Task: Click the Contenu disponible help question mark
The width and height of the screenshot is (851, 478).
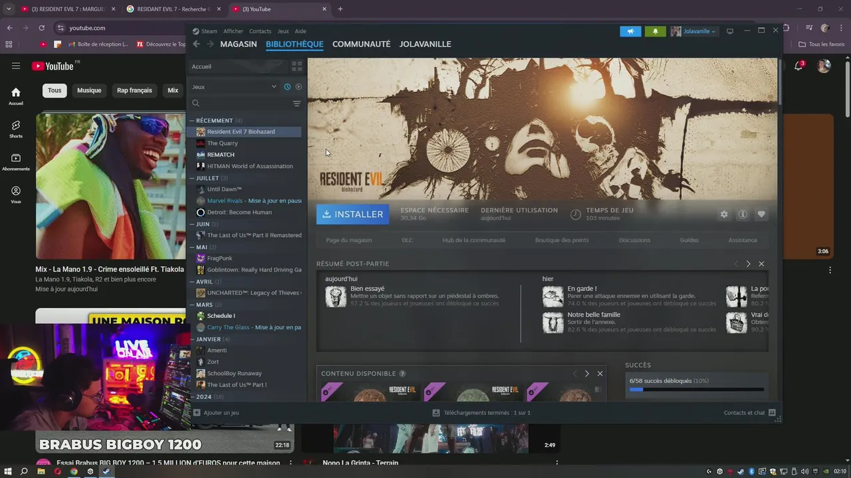Action: coord(402,374)
